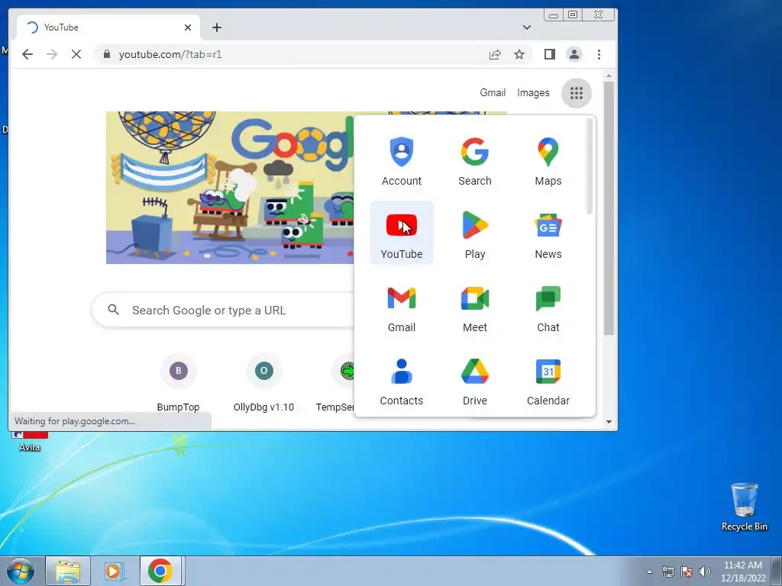This screenshot has width=782, height=586.
Task: Go forward with the forward arrow
Action: click(52, 54)
